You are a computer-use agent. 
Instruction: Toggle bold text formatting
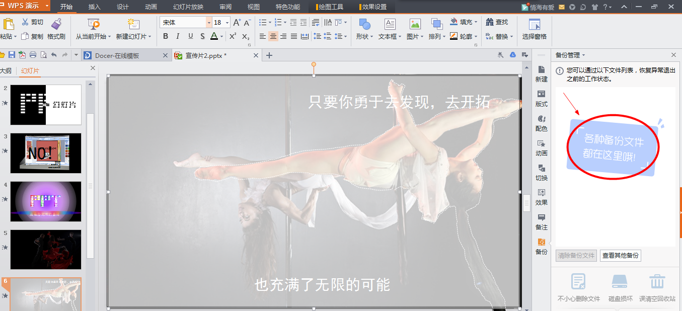[x=166, y=36]
